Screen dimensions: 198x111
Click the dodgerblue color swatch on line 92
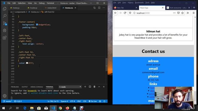(37, 25)
